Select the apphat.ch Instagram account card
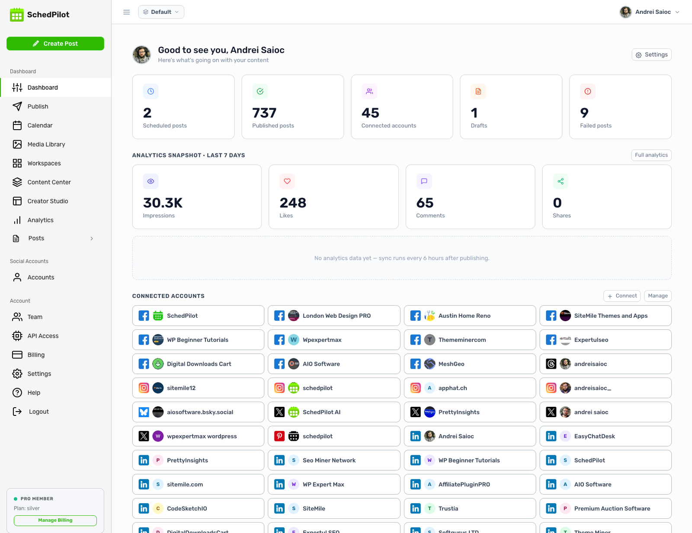 [x=470, y=388]
